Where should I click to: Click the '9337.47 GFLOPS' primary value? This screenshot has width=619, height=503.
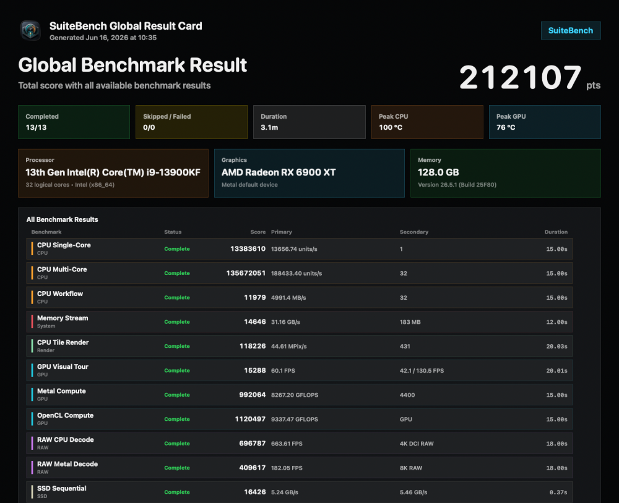tap(295, 420)
